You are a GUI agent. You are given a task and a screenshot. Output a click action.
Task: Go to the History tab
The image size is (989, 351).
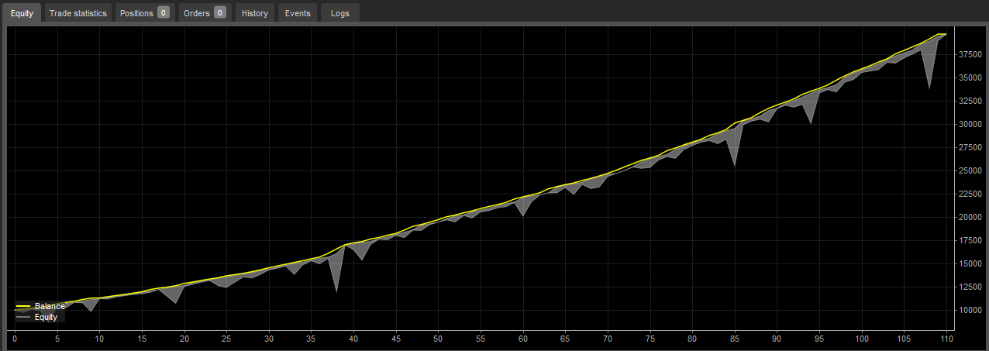[254, 13]
